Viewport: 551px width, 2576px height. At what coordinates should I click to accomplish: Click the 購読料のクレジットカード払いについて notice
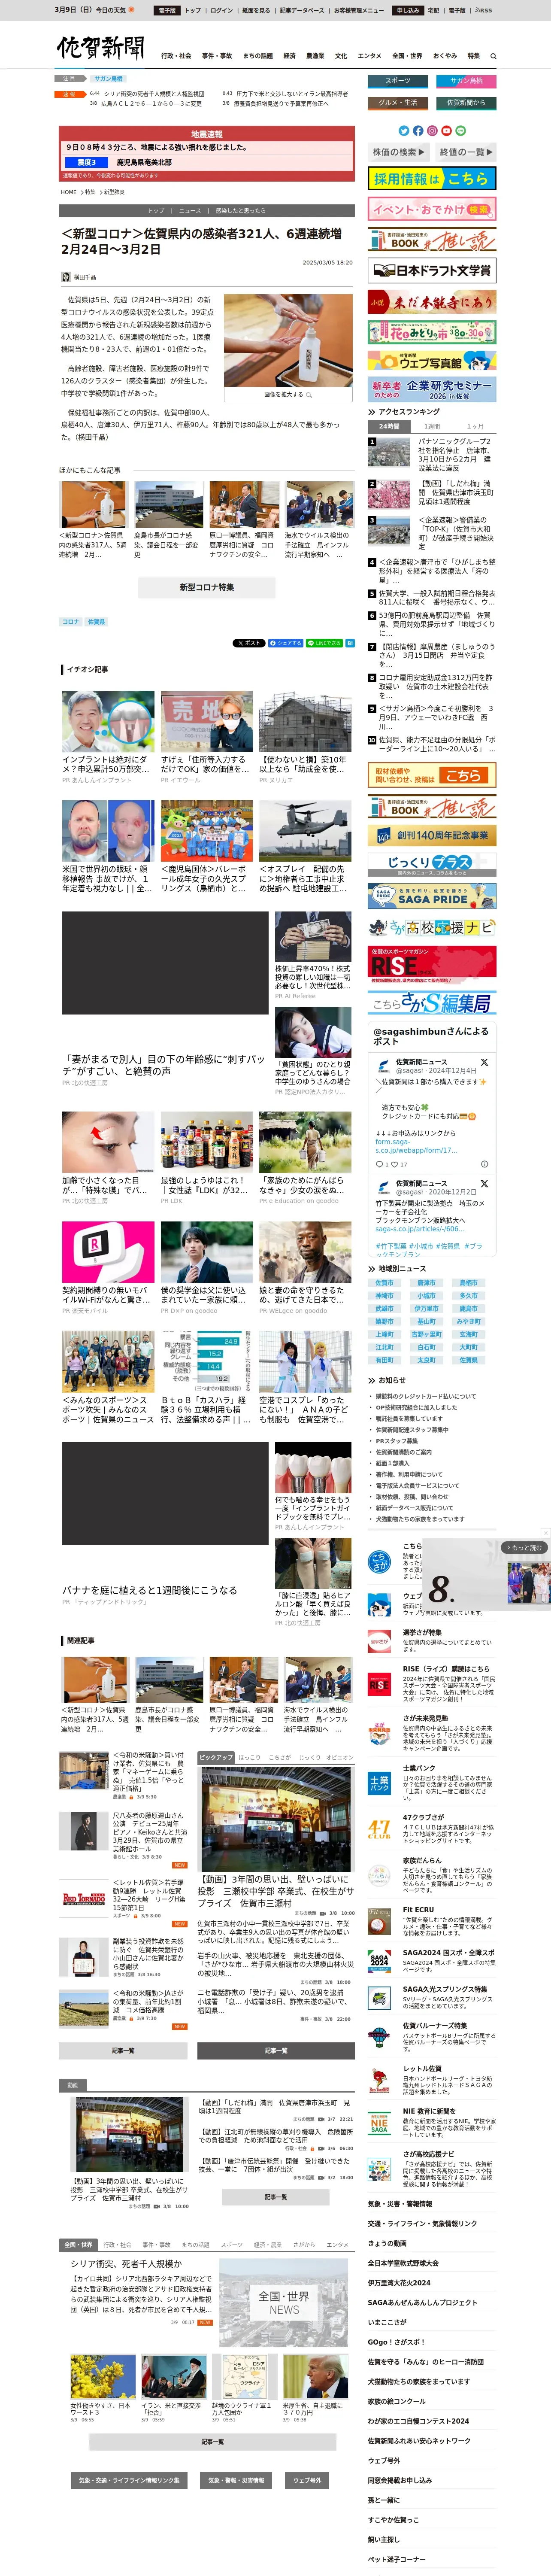pos(426,1396)
